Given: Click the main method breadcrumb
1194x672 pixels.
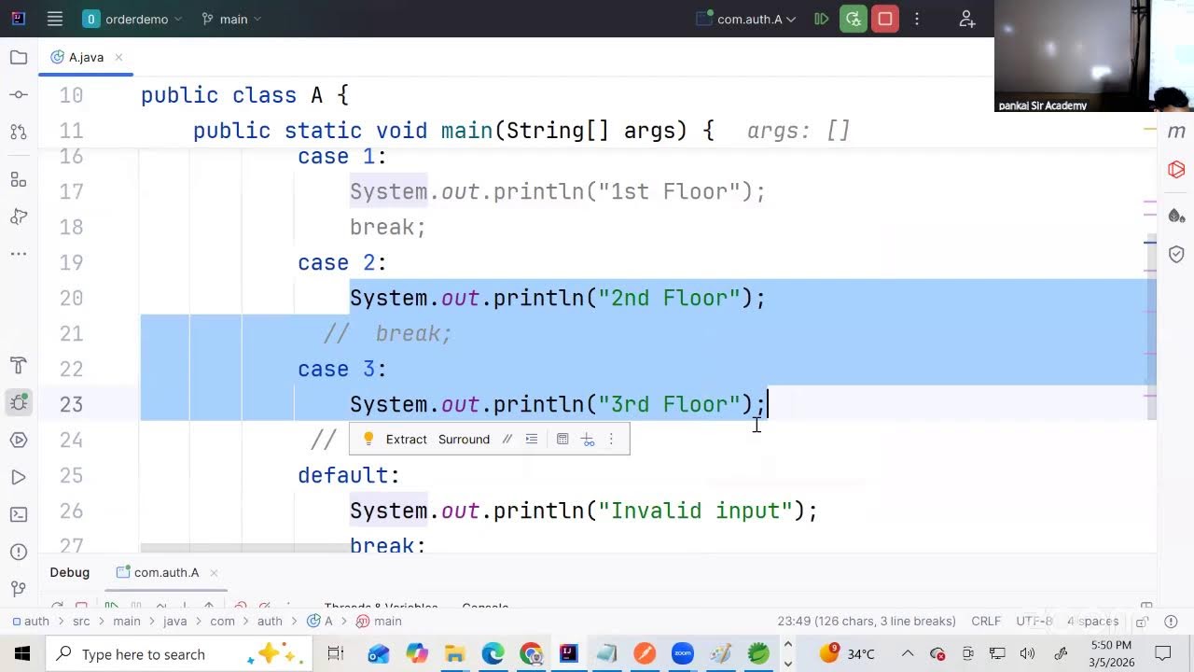Looking at the screenshot, I should pos(379,621).
